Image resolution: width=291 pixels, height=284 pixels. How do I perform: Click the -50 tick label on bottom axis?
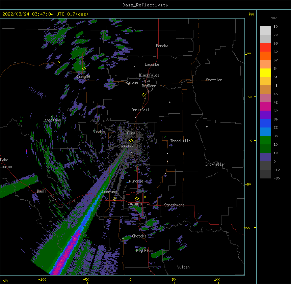86,279
